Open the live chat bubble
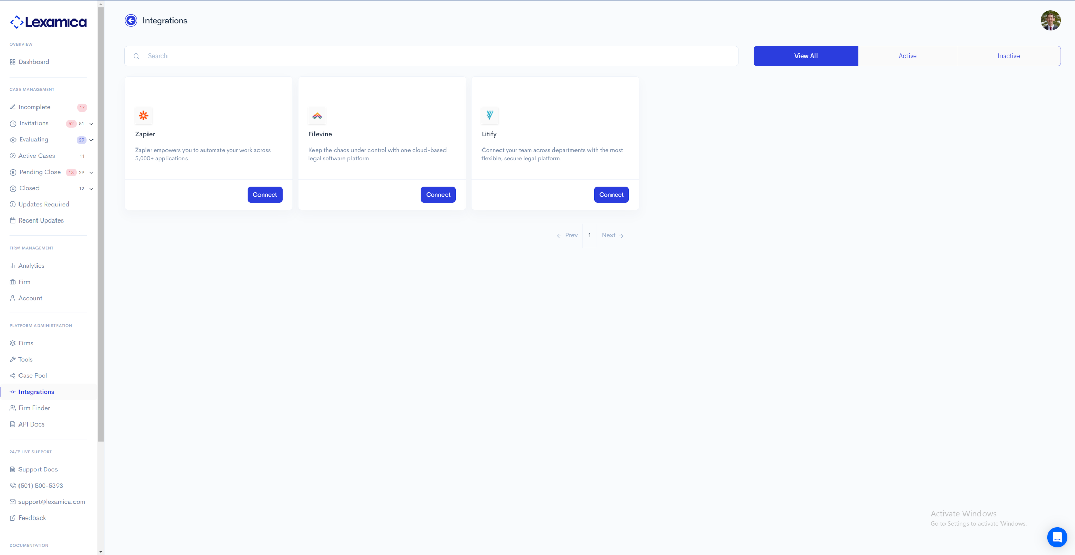Viewport: 1075px width, 555px height. 1057,537
